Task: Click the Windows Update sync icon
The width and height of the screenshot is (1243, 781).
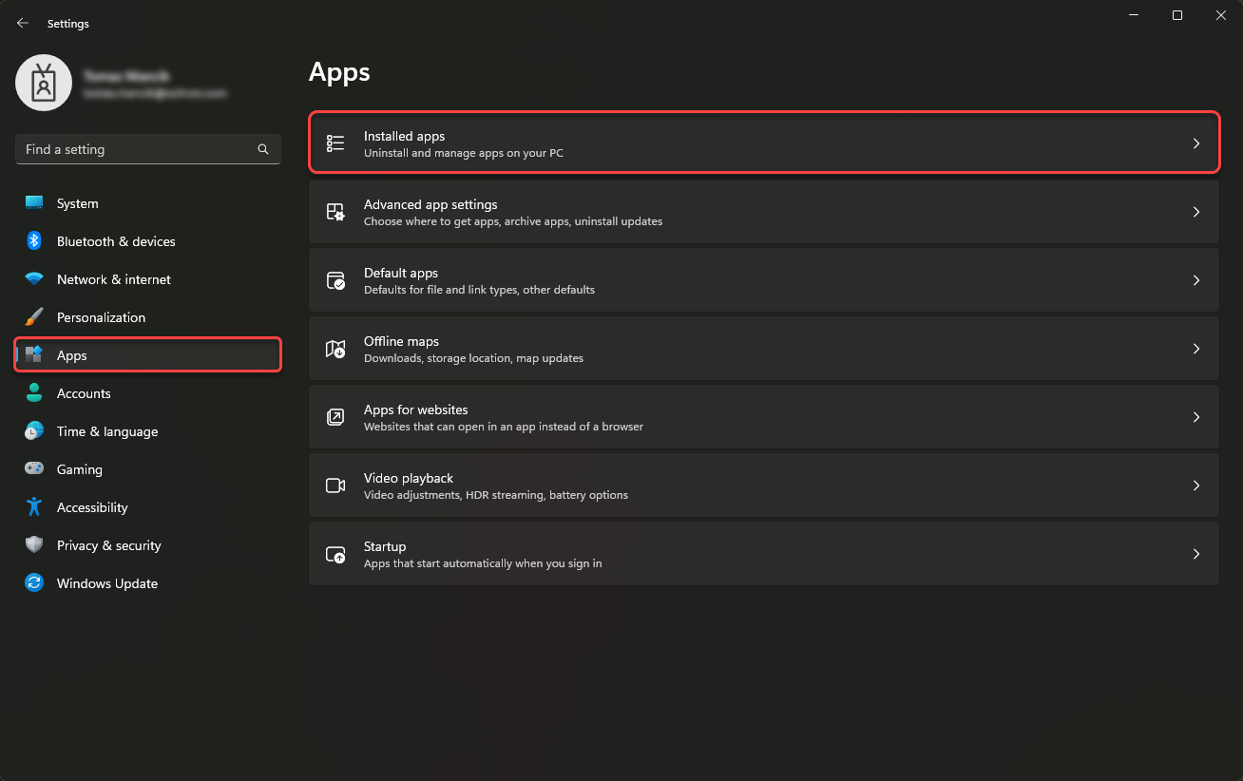Action: (x=34, y=583)
